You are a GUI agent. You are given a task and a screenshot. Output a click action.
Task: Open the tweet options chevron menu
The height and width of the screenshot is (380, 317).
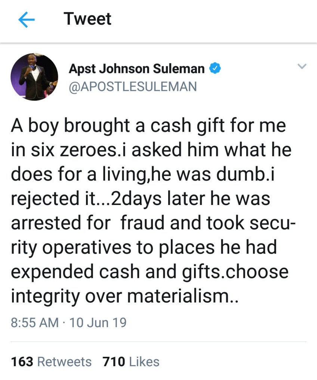coord(302,66)
